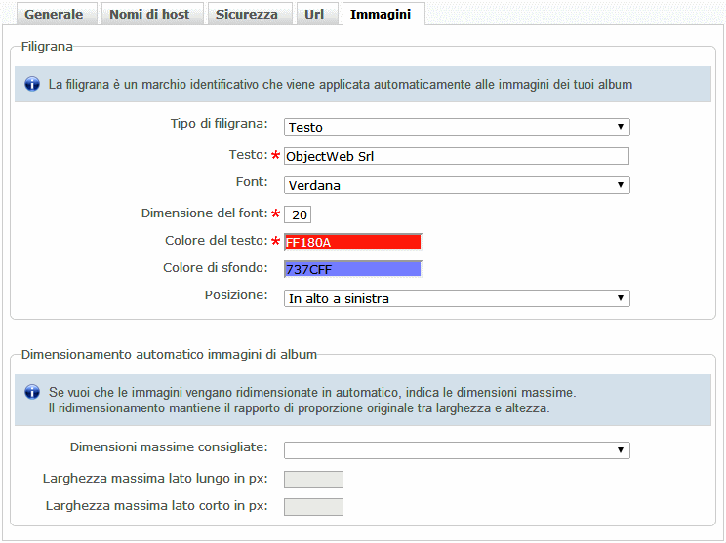Click the blue Colore di sfondo swatch

(352, 269)
